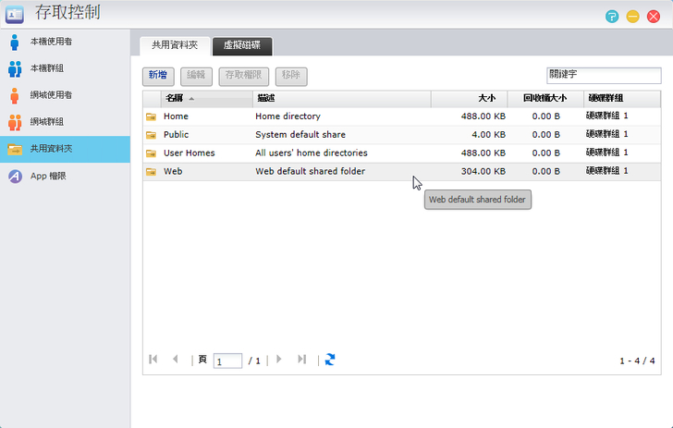
Task: Click the Home folder icon in list
Action: pos(151,116)
